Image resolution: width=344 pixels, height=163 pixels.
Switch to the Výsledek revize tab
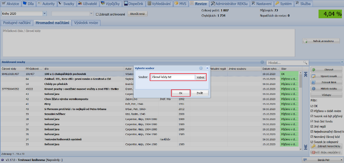86,23
